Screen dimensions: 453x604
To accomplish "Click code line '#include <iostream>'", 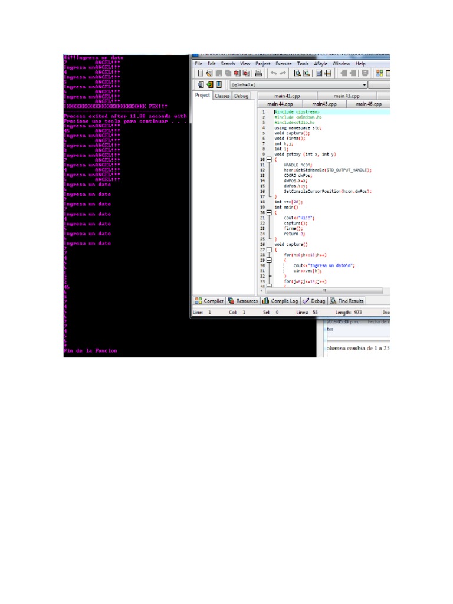I will pyautogui.click(x=297, y=111).
